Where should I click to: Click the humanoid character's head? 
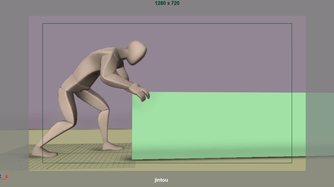coord(137,52)
